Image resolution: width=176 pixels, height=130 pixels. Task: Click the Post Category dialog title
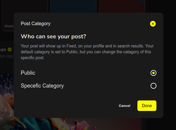click(x=36, y=24)
